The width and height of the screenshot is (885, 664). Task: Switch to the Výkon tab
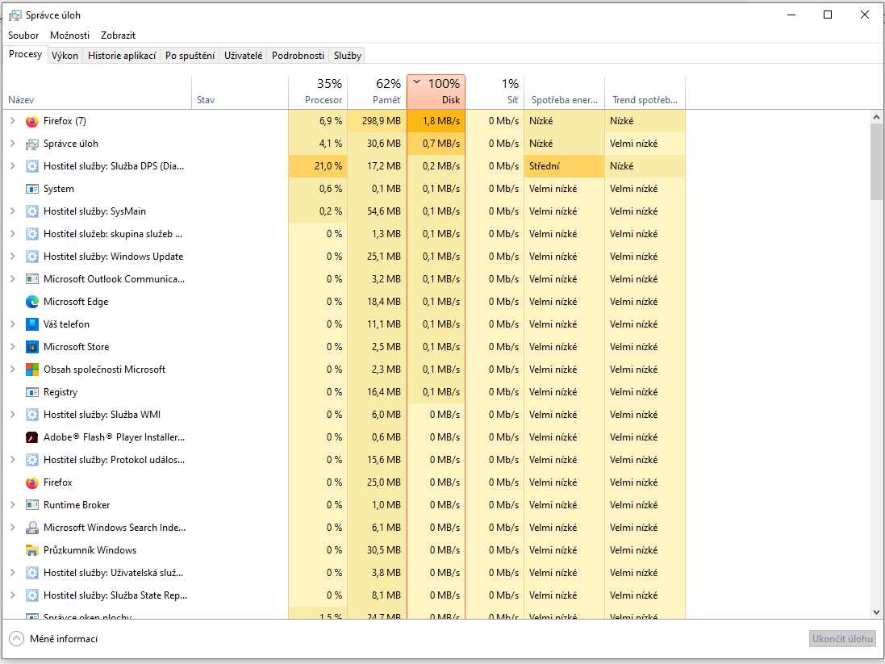(x=65, y=56)
